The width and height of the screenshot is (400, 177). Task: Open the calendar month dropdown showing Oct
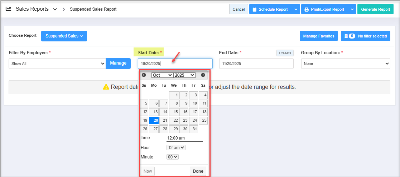[x=162, y=75]
